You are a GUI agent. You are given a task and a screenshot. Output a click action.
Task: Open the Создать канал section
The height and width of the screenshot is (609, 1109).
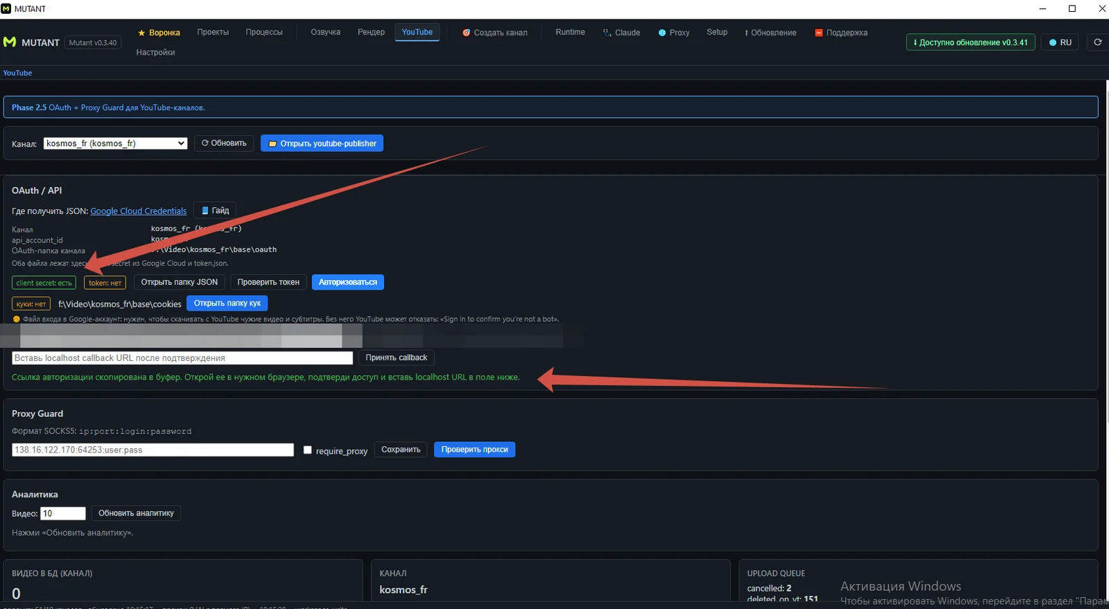coord(495,33)
